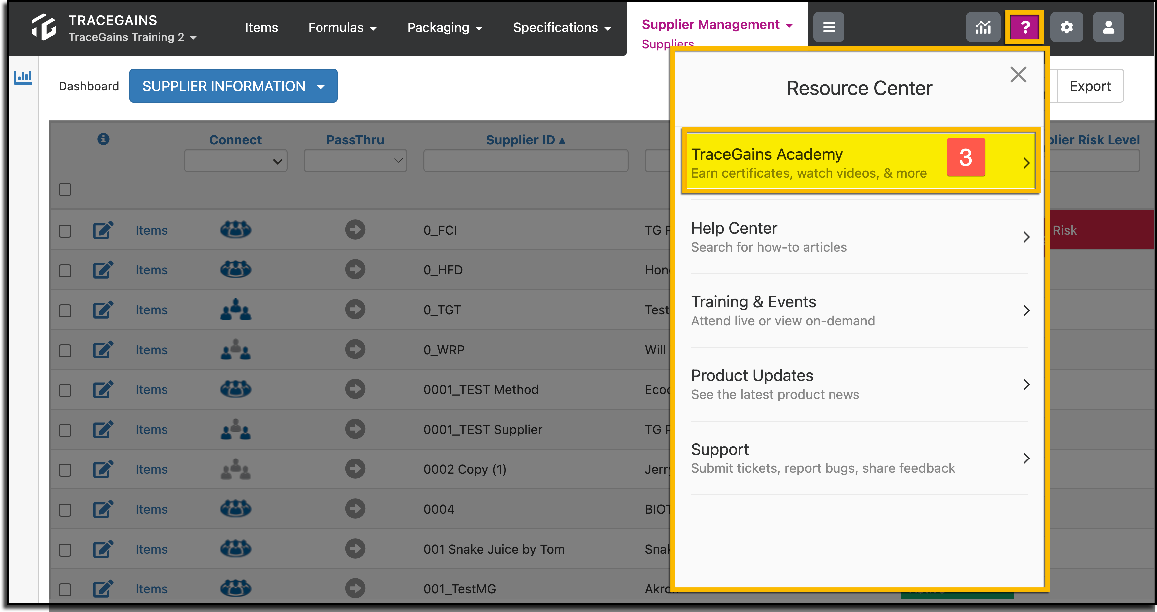
Task: Click Connect group icon for 0_FCI
Action: click(x=235, y=229)
